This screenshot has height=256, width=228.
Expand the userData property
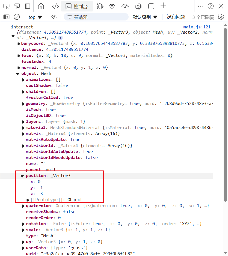pos(23,248)
